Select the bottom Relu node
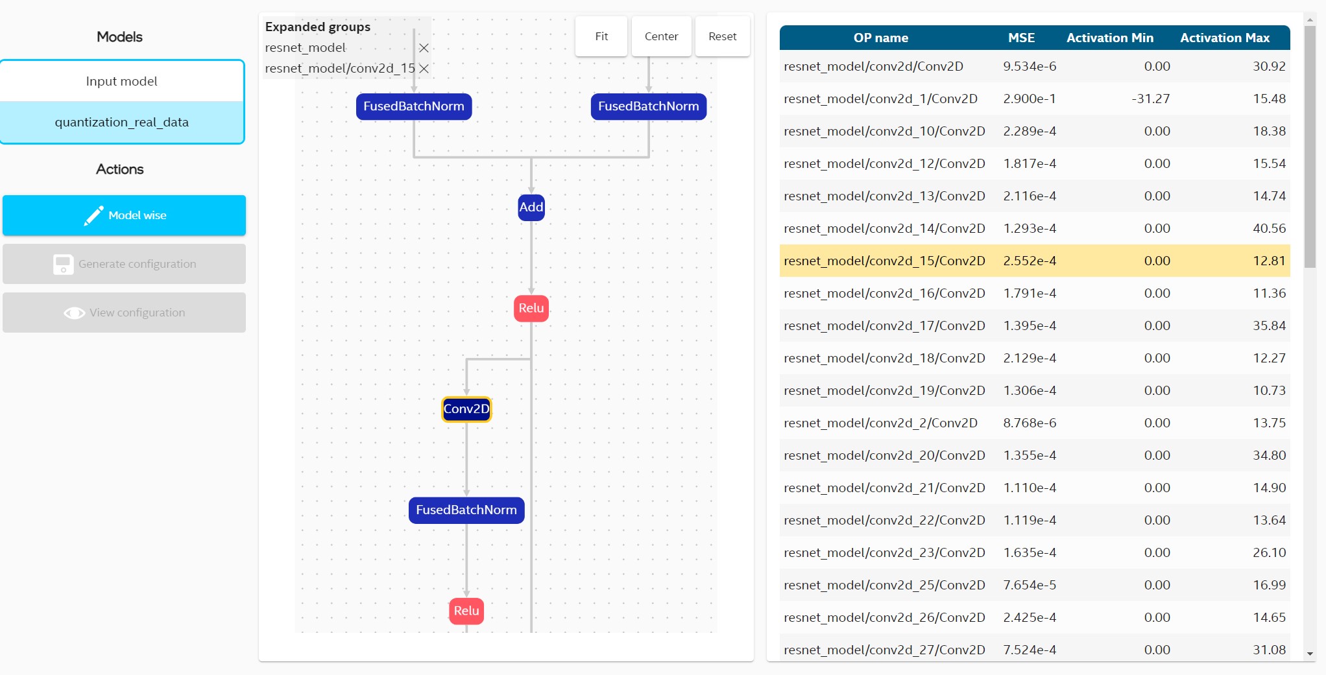This screenshot has height=675, width=1326. (x=466, y=611)
